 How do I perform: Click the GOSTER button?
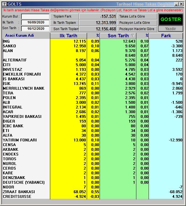(171, 19)
